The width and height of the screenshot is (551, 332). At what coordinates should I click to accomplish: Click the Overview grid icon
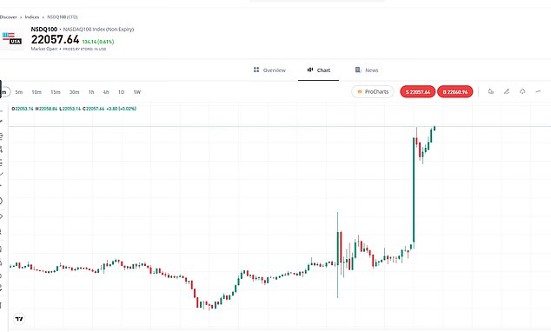[256, 70]
